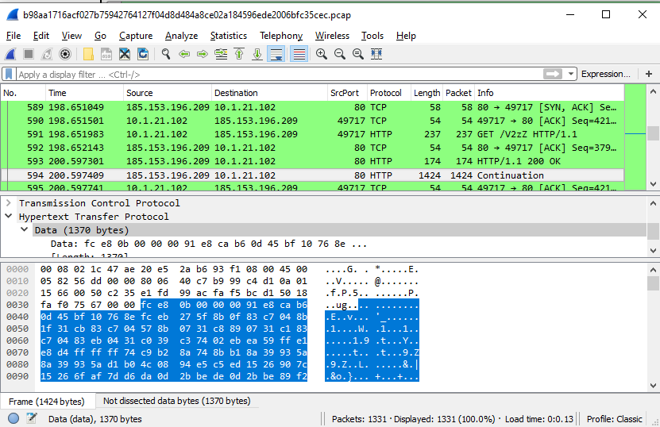Click the expert information circle icon
The image size is (660, 427).
[x=13, y=418]
